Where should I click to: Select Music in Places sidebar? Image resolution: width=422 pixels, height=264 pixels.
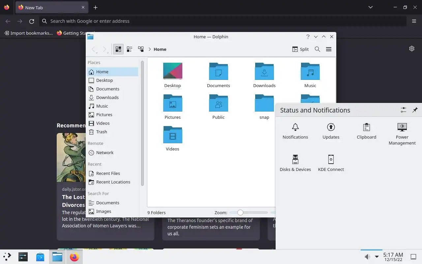coord(112,106)
